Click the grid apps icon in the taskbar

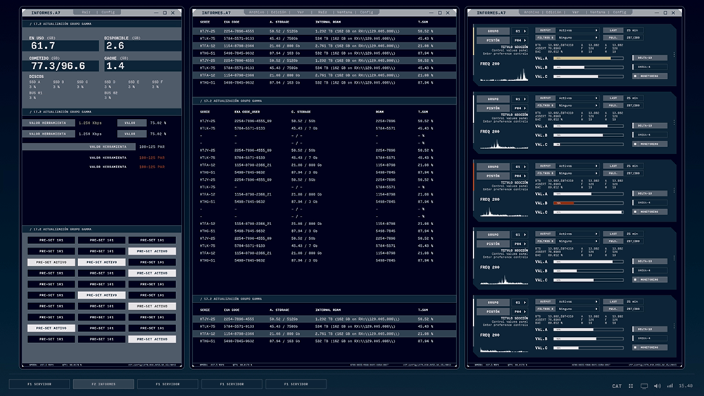(631, 385)
